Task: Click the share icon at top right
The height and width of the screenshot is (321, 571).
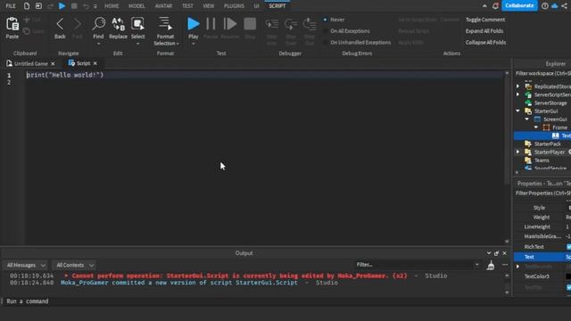Action: click(565, 6)
